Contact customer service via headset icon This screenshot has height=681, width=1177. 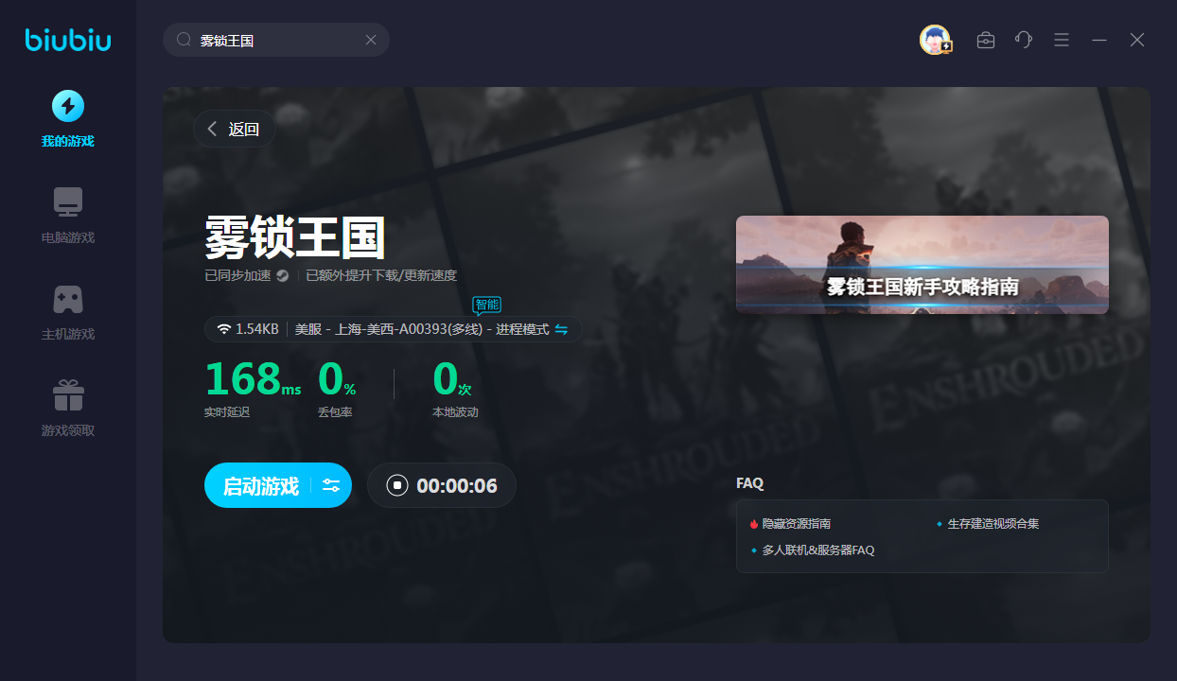tap(1024, 40)
